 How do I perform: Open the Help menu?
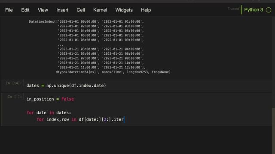point(146,10)
